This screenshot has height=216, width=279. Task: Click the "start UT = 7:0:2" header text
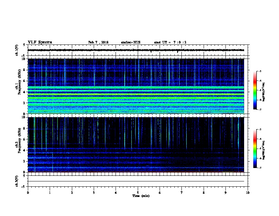coord(170,42)
